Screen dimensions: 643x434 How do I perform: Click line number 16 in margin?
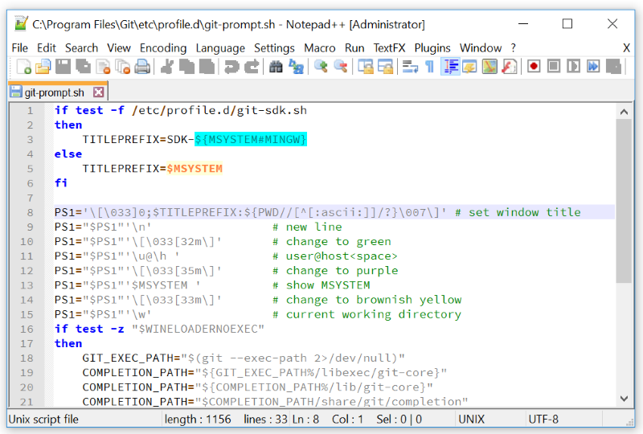[x=27, y=329]
